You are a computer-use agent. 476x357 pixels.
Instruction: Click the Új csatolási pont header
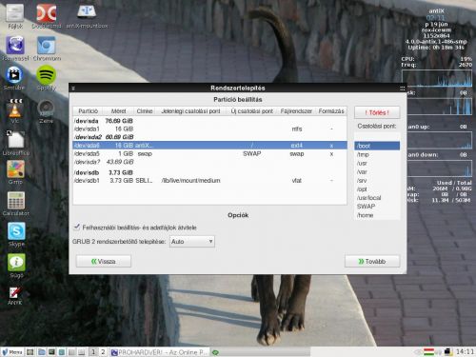click(x=252, y=111)
